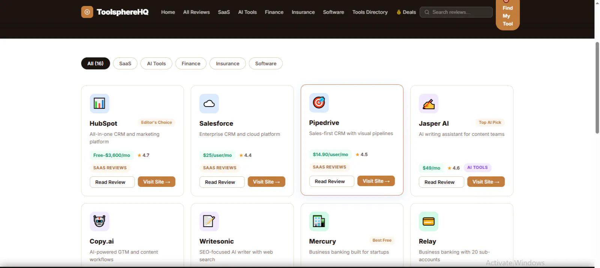The width and height of the screenshot is (600, 268).
Task: Click the ToolsphereHQ brand name
Action: point(122,12)
